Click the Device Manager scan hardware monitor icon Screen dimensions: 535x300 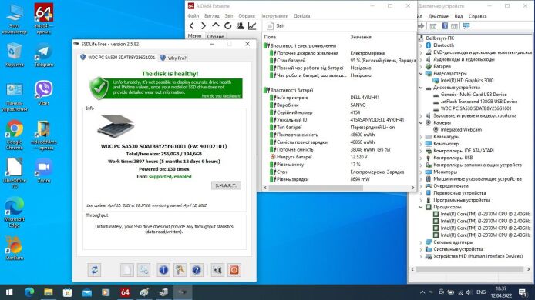pos(466,26)
